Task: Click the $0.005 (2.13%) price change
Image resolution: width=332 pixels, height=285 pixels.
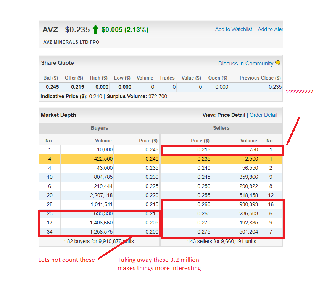Action: 125,30
